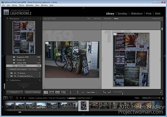This screenshot has height=117, width=167.
Task: Open the Photo menu
Action: (x=21, y=5)
